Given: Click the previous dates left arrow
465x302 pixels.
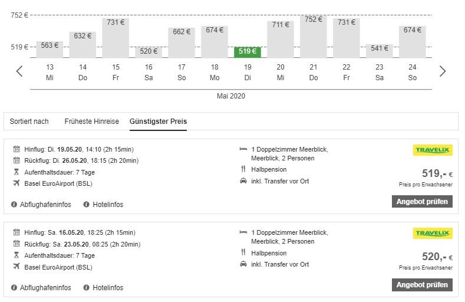Looking at the screenshot, I should click(x=19, y=71).
